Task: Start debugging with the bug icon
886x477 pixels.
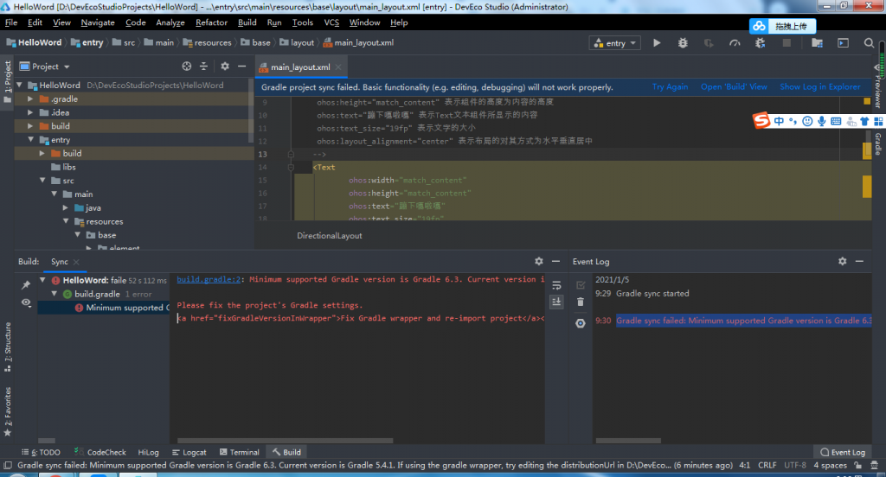Action: tap(683, 43)
